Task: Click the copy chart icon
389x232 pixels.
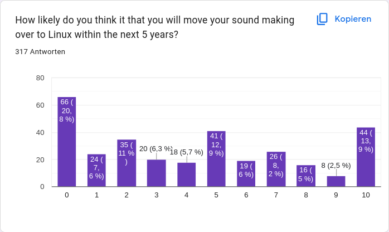Action: [x=322, y=19]
